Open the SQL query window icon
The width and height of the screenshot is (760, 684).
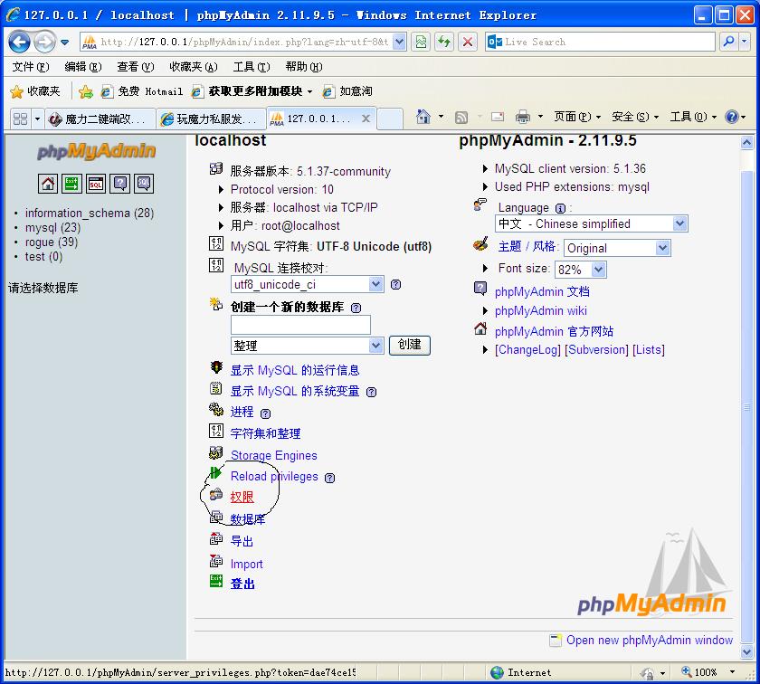pyautogui.click(x=96, y=184)
